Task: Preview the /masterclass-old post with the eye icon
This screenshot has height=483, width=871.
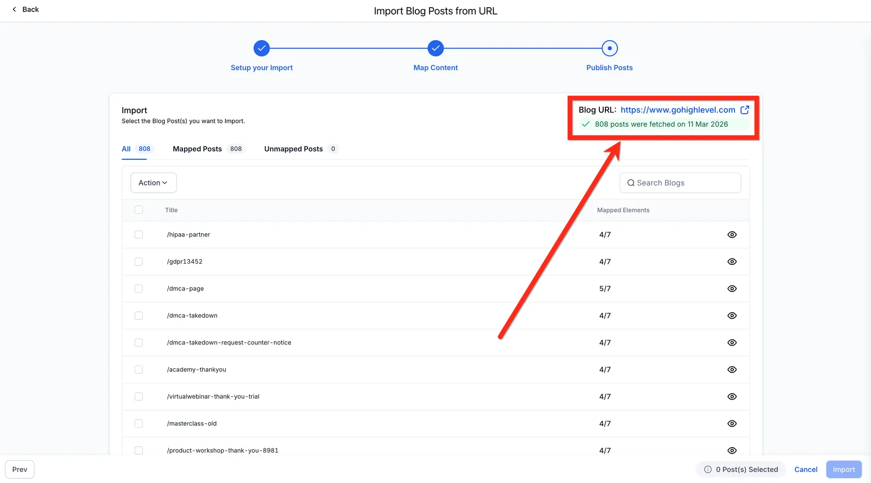Action: (x=732, y=424)
